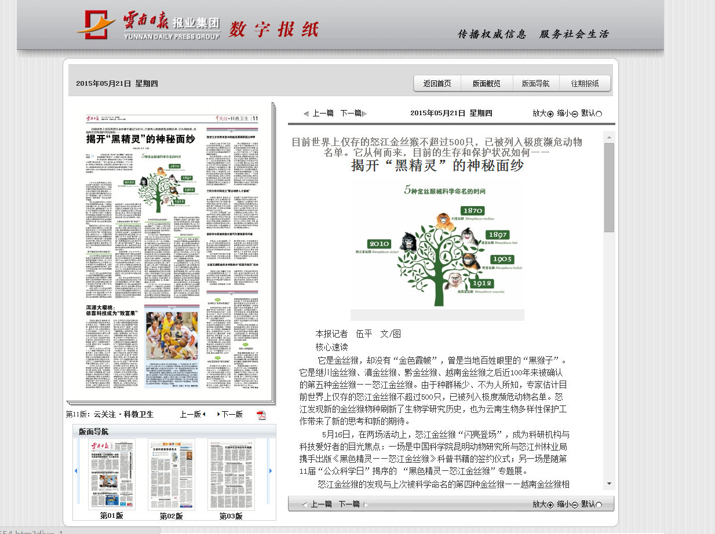The width and height of the screenshot is (715, 534).
Task: Click the 缩小 zoom-out icon in top toolbar
Action: click(575, 114)
